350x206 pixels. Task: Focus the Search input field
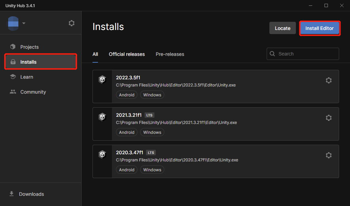[x=303, y=54]
